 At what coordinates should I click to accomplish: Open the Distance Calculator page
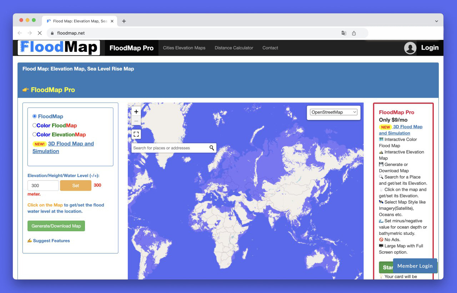234,48
